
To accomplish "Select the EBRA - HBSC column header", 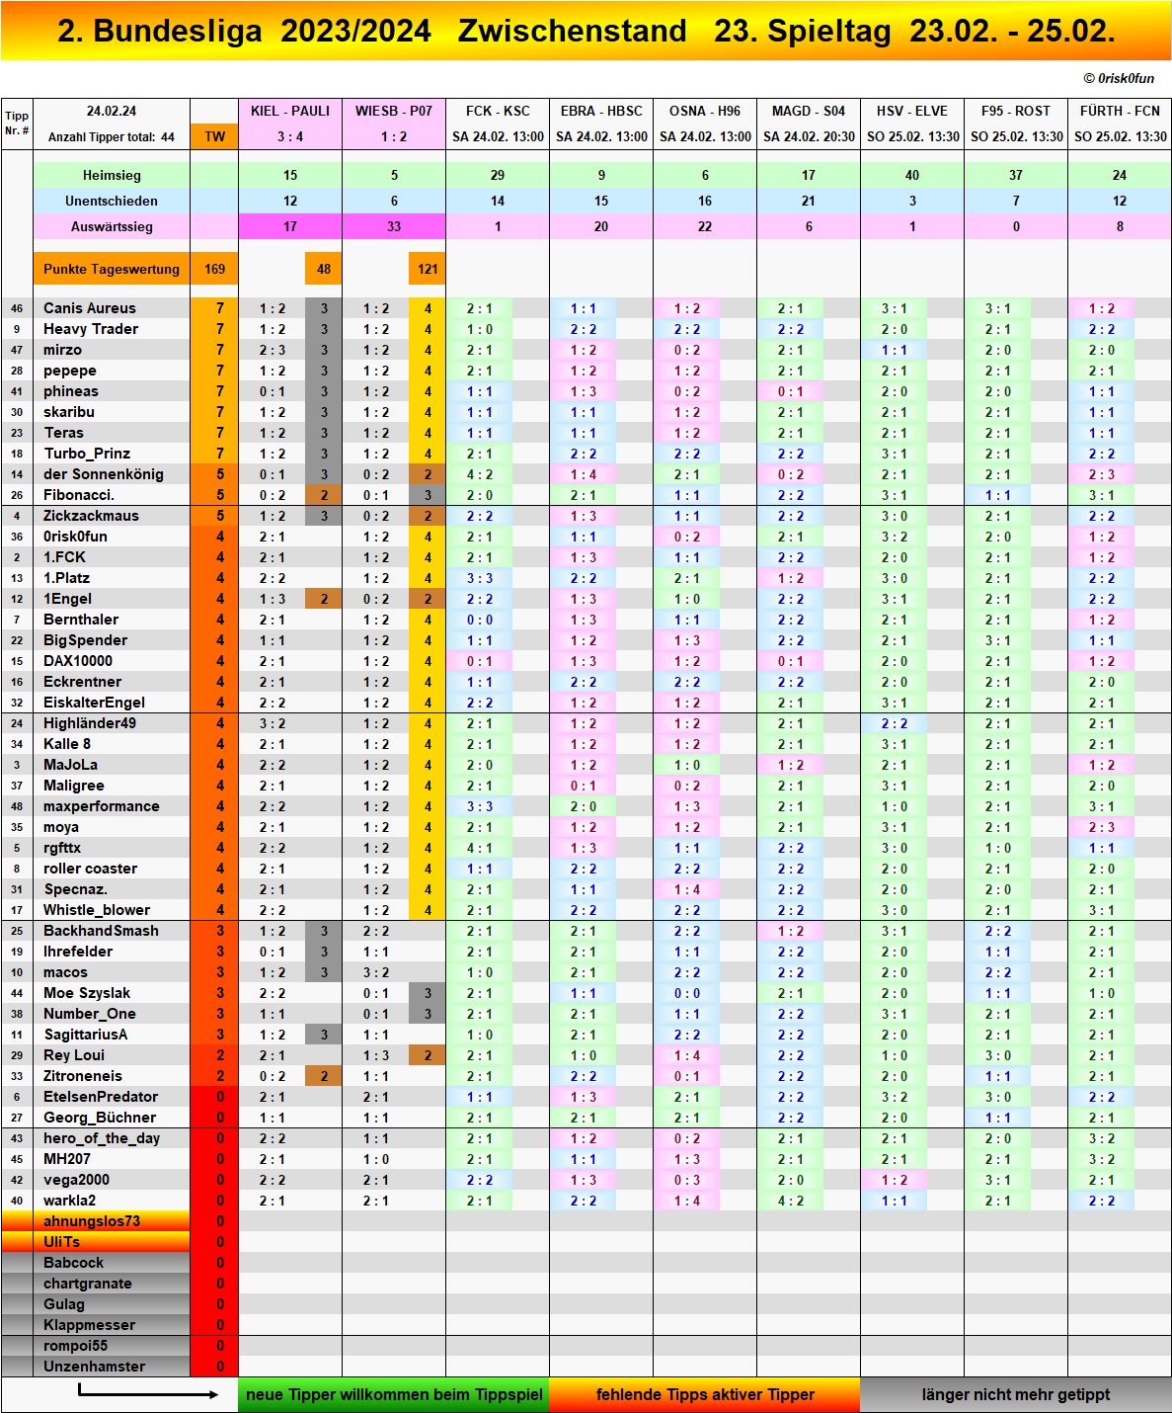I will point(601,111).
